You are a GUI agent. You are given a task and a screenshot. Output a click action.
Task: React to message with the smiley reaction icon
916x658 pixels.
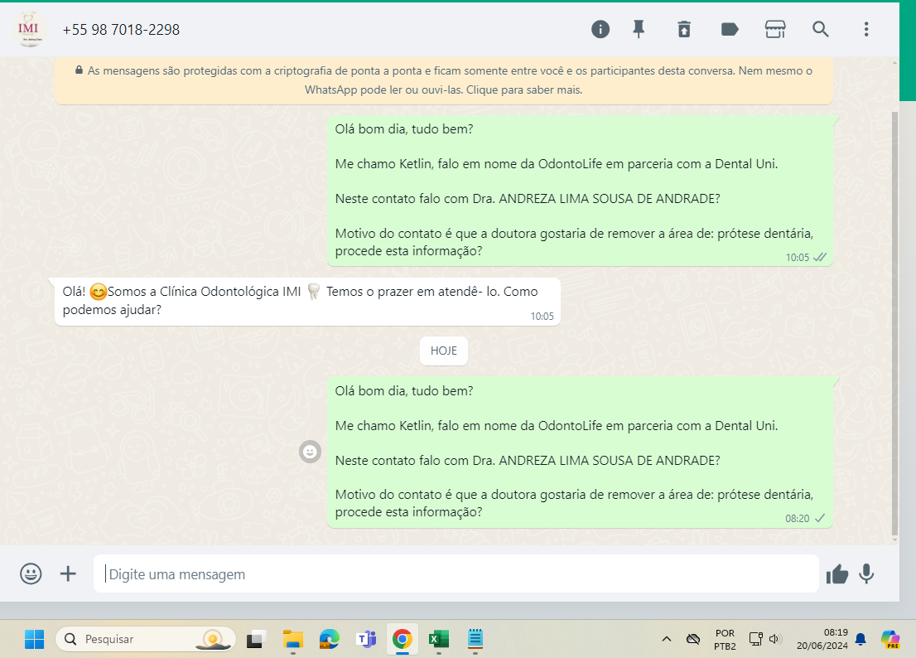[x=311, y=452]
